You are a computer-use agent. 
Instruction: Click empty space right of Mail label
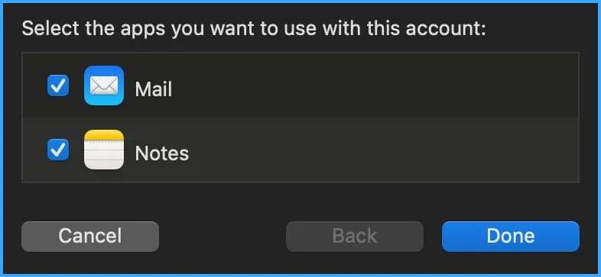tap(375, 85)
